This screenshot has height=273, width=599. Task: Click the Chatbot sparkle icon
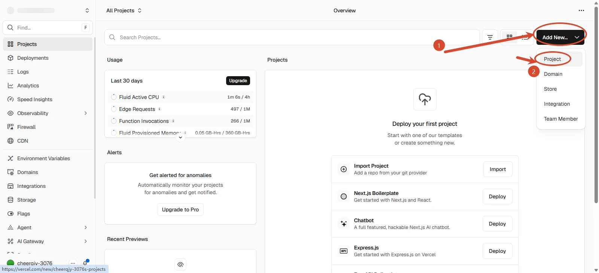tap(344, 224)
